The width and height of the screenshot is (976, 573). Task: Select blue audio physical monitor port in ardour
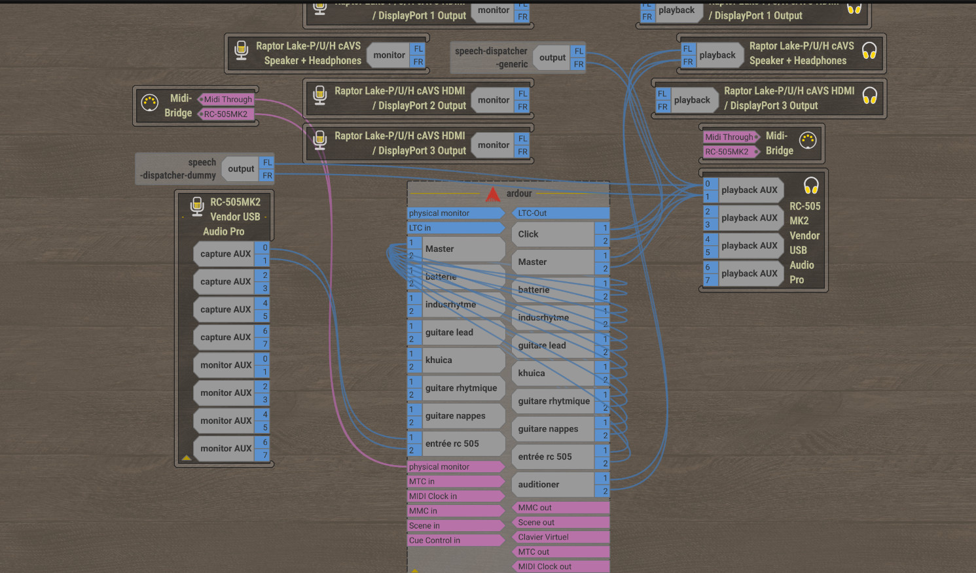pyautogui.click(x=456, y=213)
